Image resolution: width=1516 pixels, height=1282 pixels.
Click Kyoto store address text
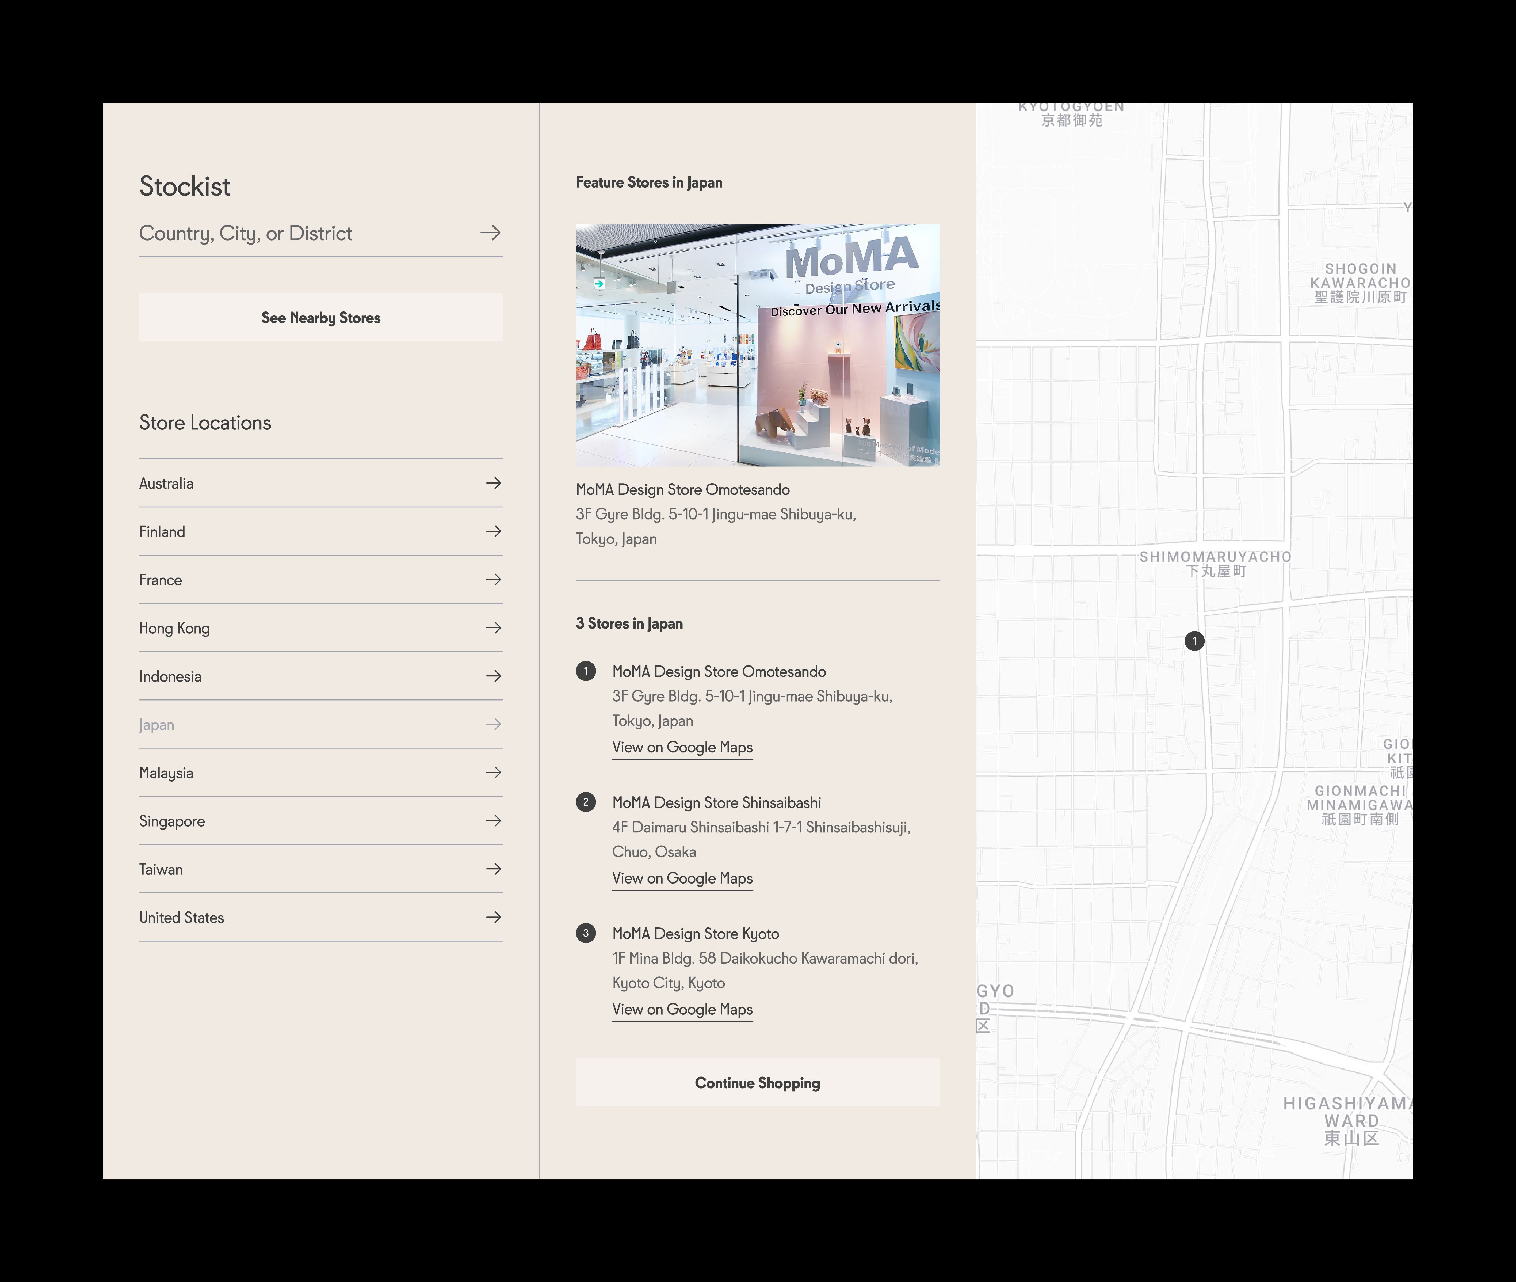click(x=765, y=970)
